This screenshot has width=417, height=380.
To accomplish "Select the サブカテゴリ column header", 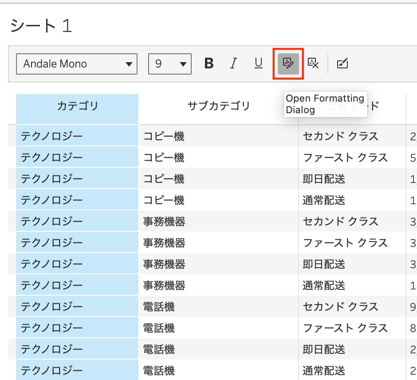I will (x=219, y=106).
